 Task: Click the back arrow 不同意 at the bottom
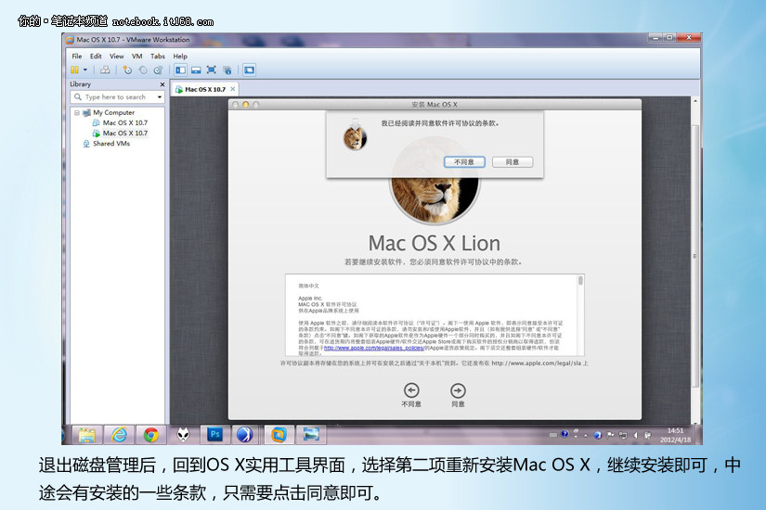(411, 394)
